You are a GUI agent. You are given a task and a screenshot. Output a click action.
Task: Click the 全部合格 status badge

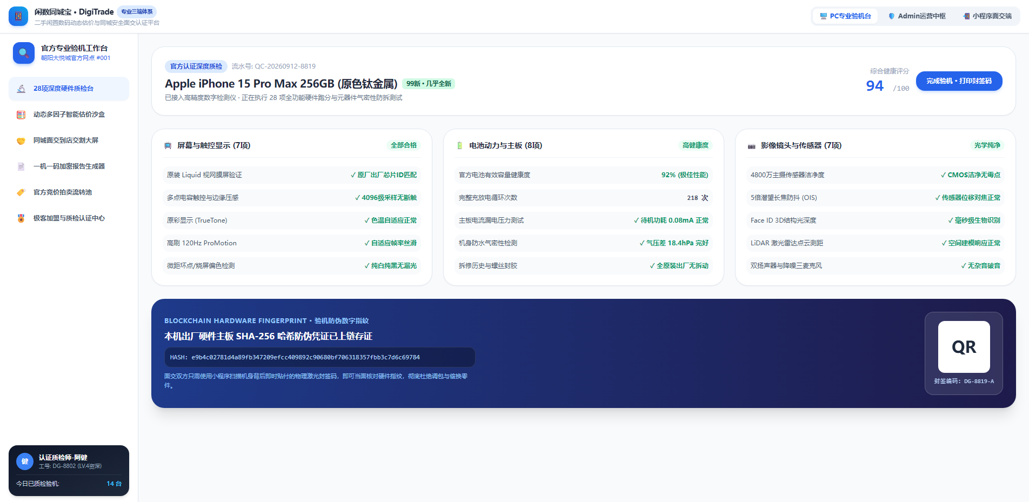click(x=404, y=145)
